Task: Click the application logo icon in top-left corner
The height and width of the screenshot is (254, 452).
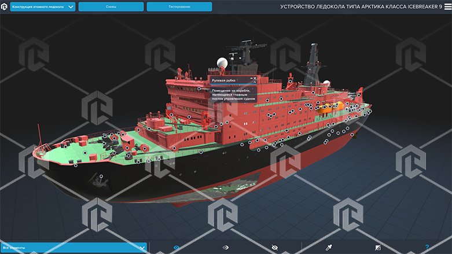Action: [x=4, y=6]
